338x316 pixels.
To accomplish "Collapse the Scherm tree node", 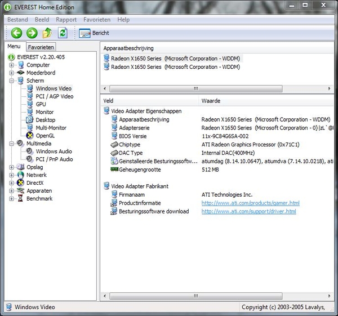I will [x=12, y=81].
